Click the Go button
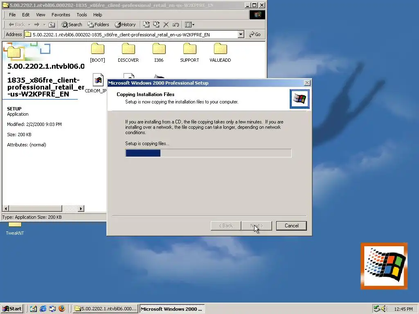Image resolution: width=419 pixels, height=314 pixels. pos(255,34)
